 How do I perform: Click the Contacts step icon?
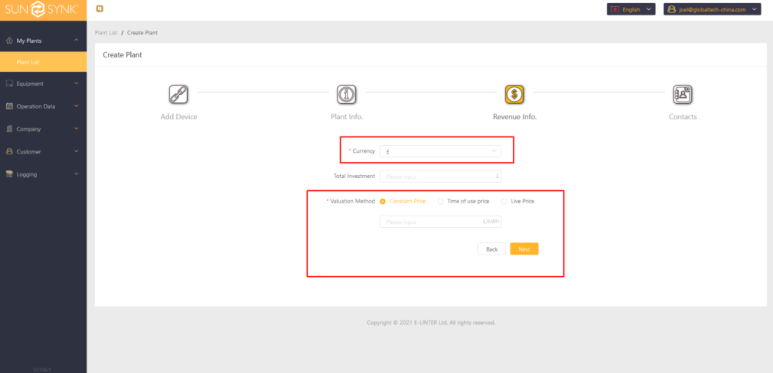point(683,94)
